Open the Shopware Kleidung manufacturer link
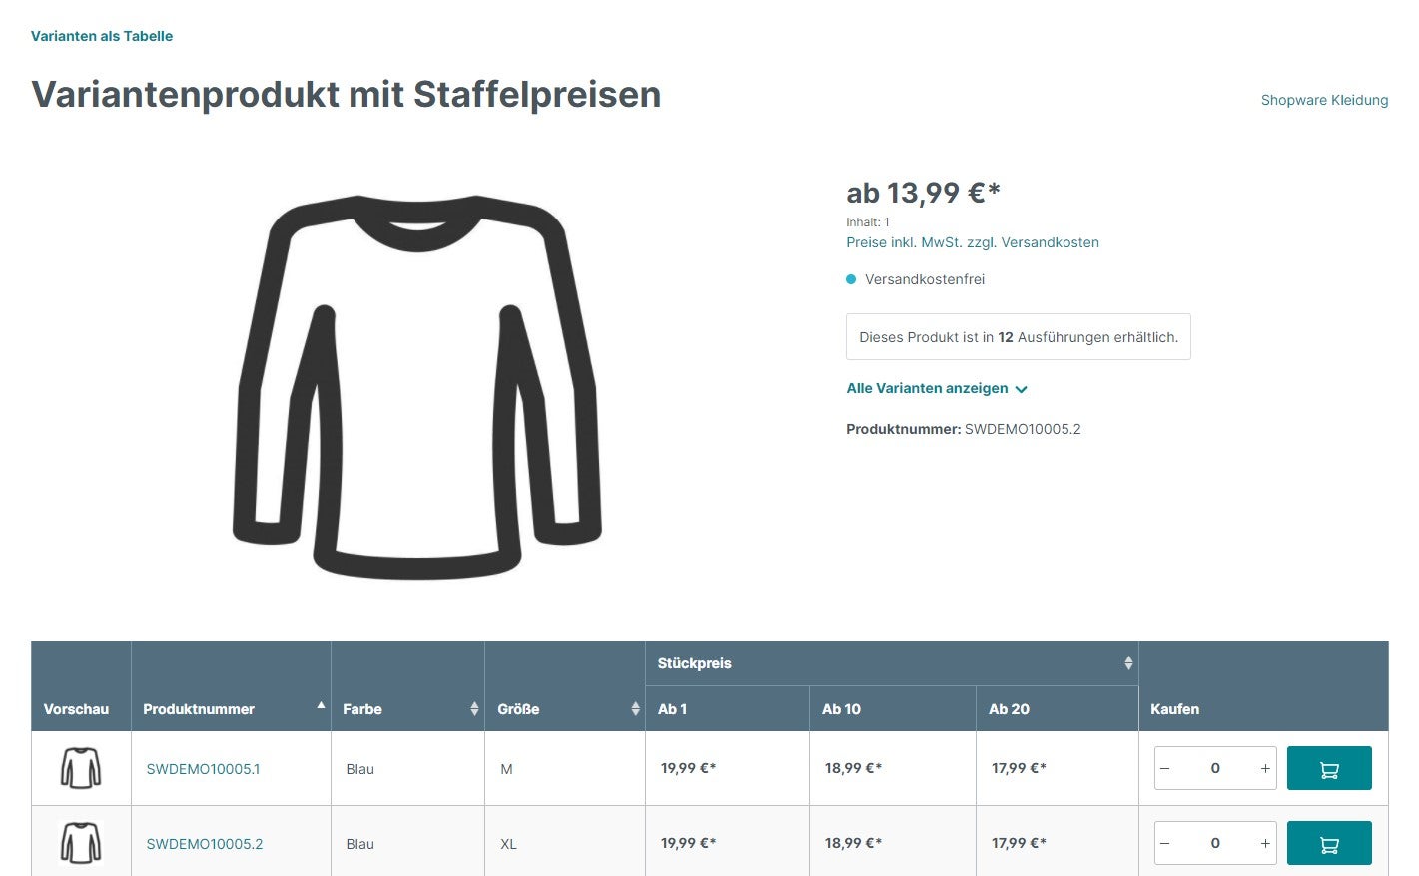 [1324, 100]
